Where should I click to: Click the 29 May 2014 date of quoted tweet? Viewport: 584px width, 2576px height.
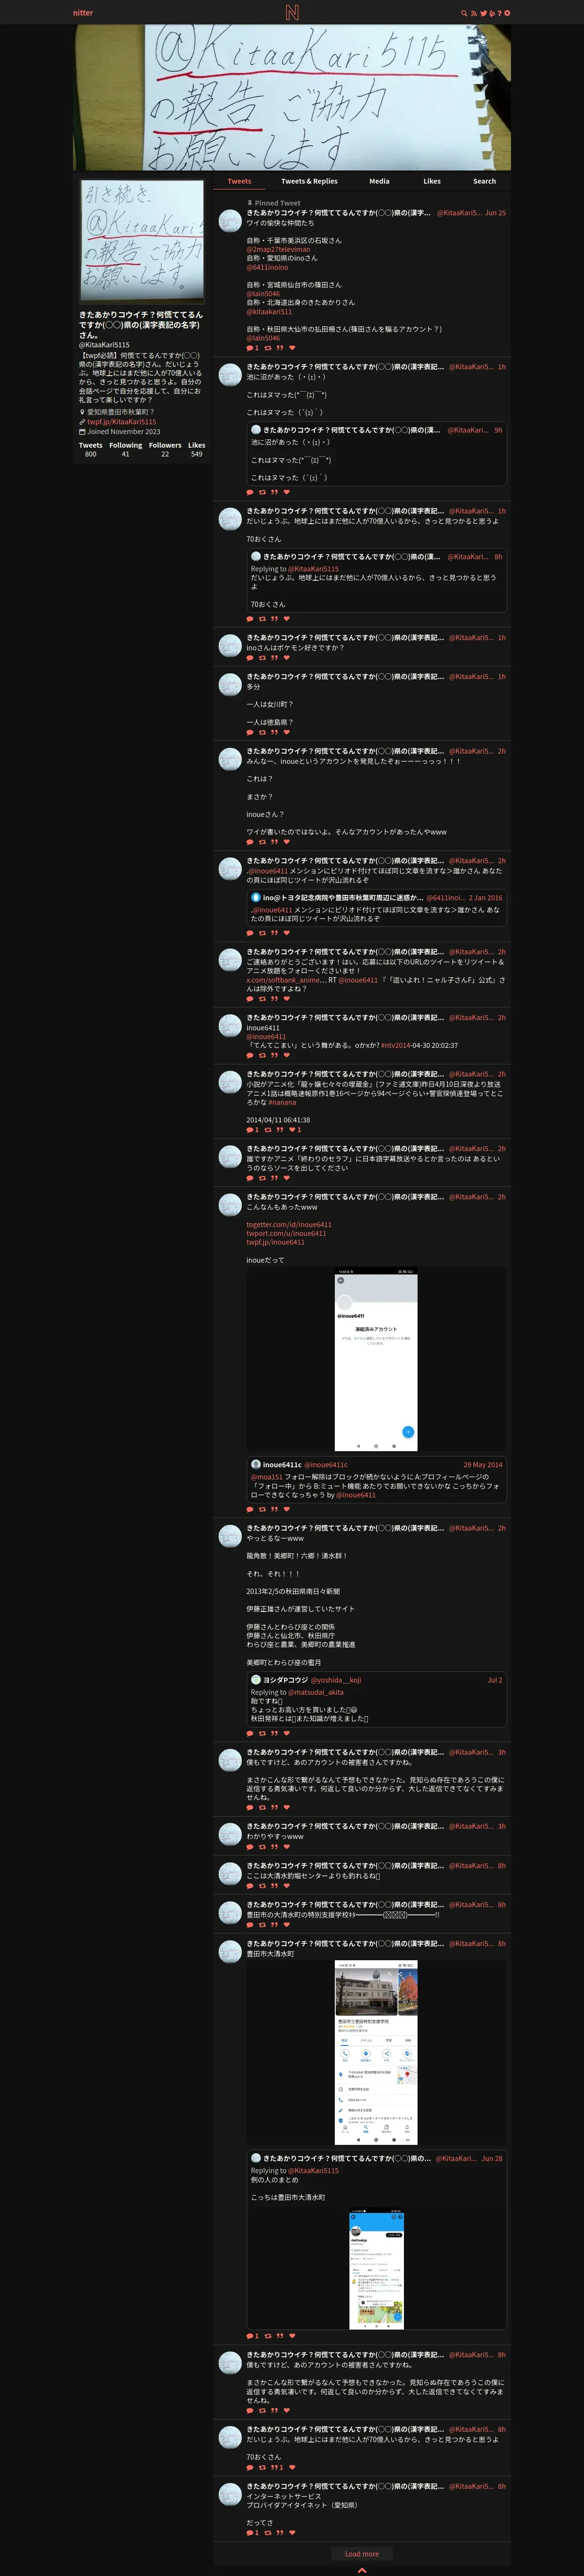coord(483,1464)
